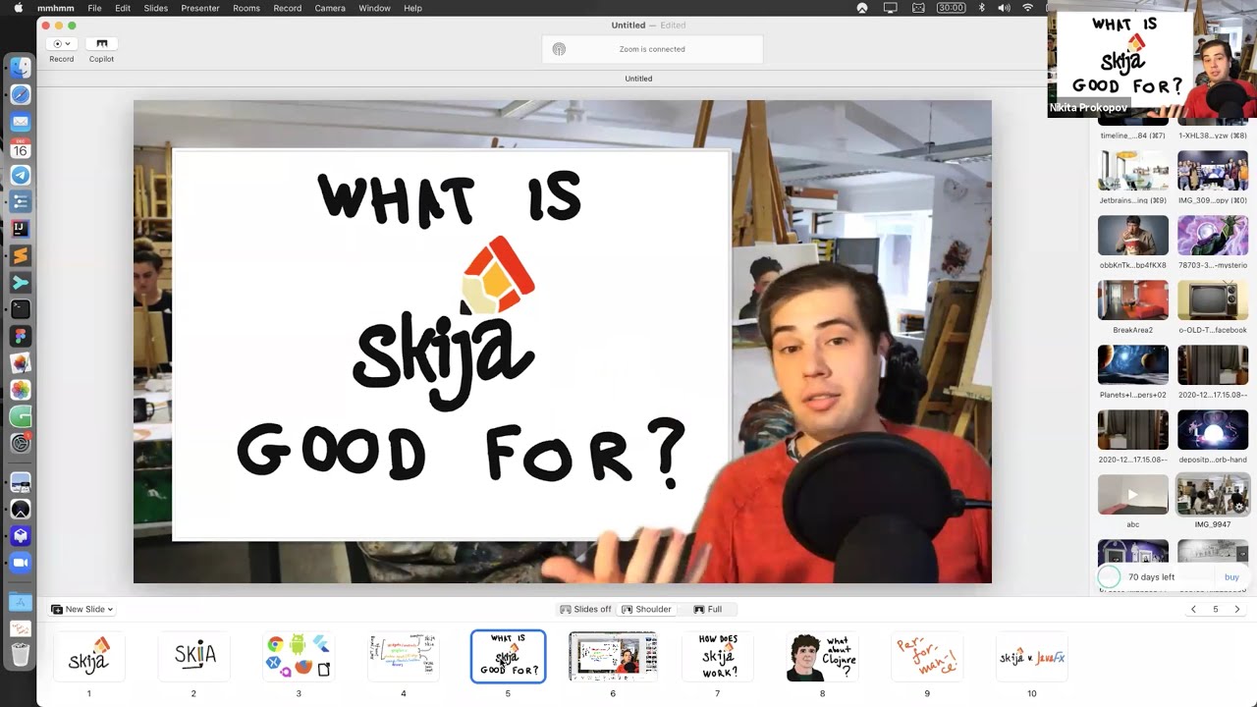The height and width of the screenshot is (707, 1257).
Task: Open Photos app in the dock
Action: click(21, 390)
